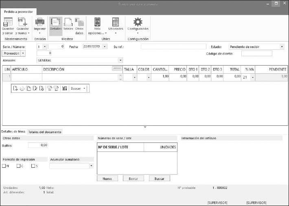Switch to Totales del documento tab
Viewport: 289px width, 206px height.
(x=45, y=132)
